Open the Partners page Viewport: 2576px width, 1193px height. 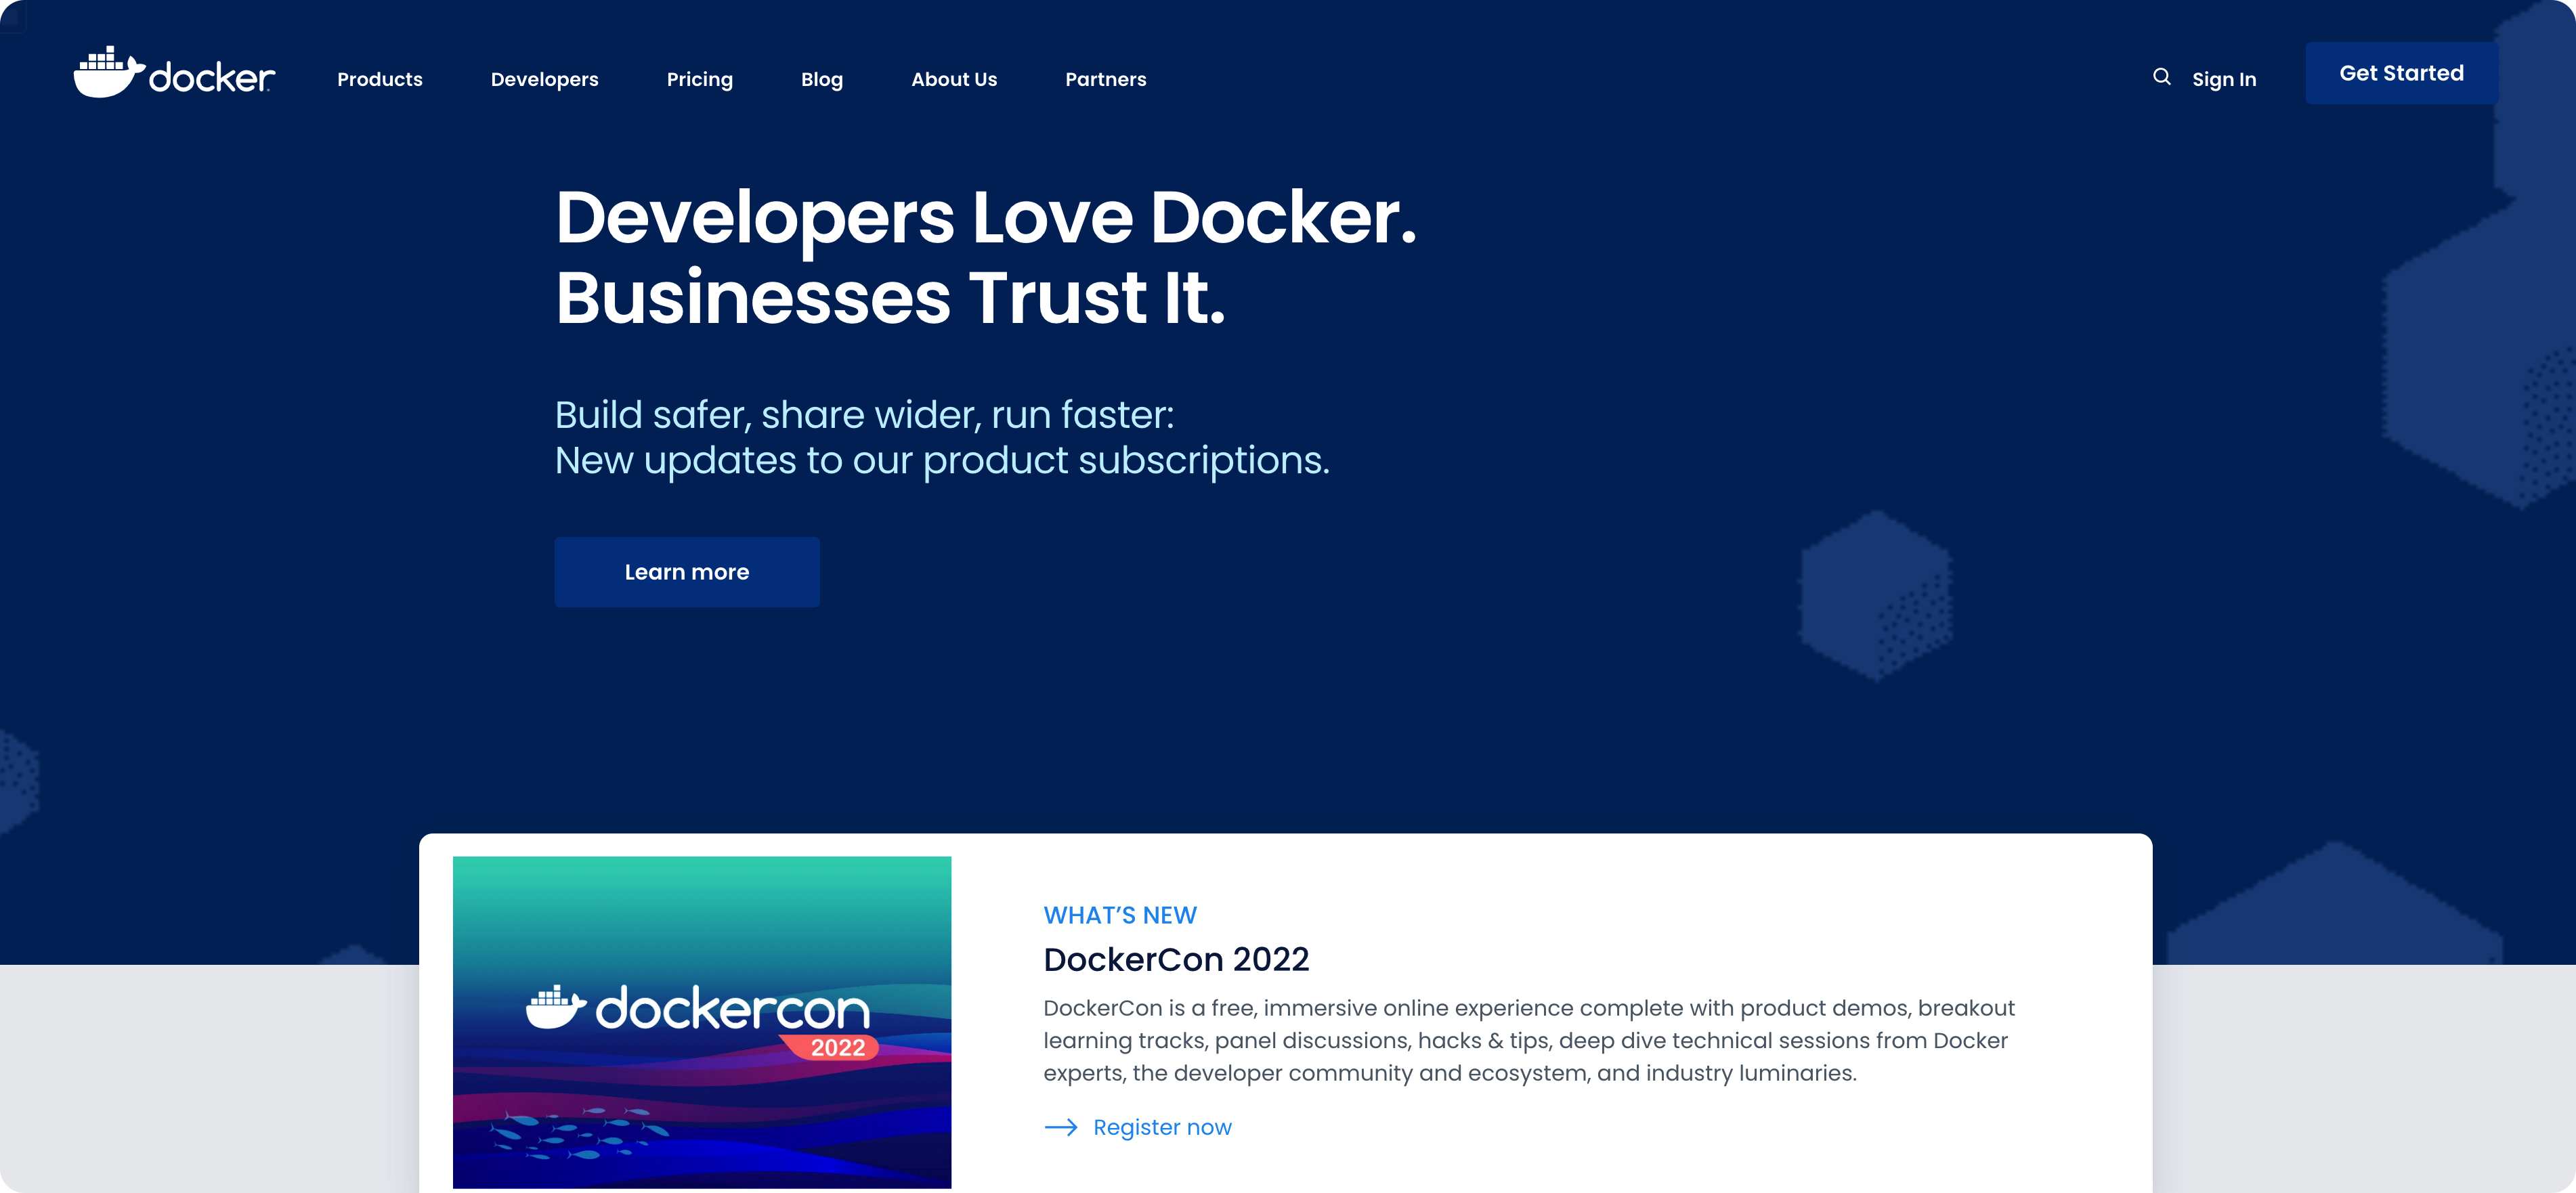click(x=1106, y=79)
